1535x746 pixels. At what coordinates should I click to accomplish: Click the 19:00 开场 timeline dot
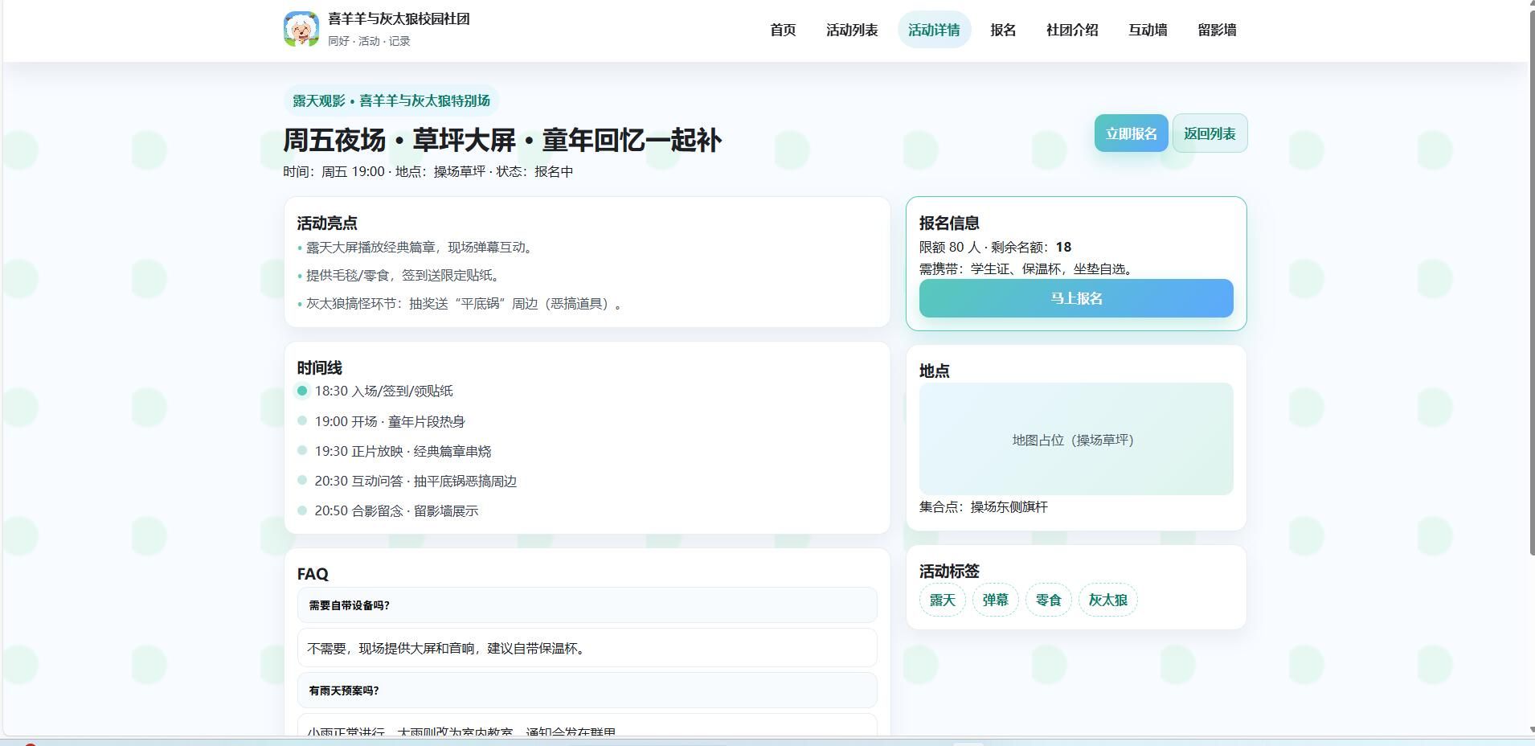coord(302,420)
